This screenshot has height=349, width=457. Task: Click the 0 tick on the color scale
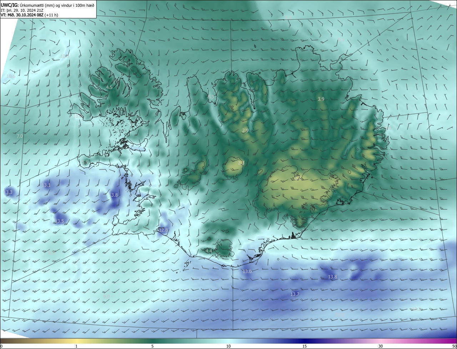click(x=1, y=346)
